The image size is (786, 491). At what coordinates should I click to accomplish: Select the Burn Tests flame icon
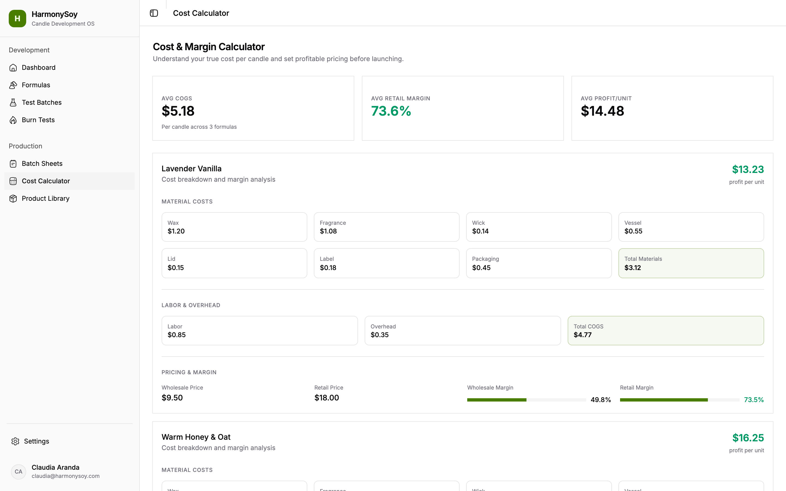(13, 120)
